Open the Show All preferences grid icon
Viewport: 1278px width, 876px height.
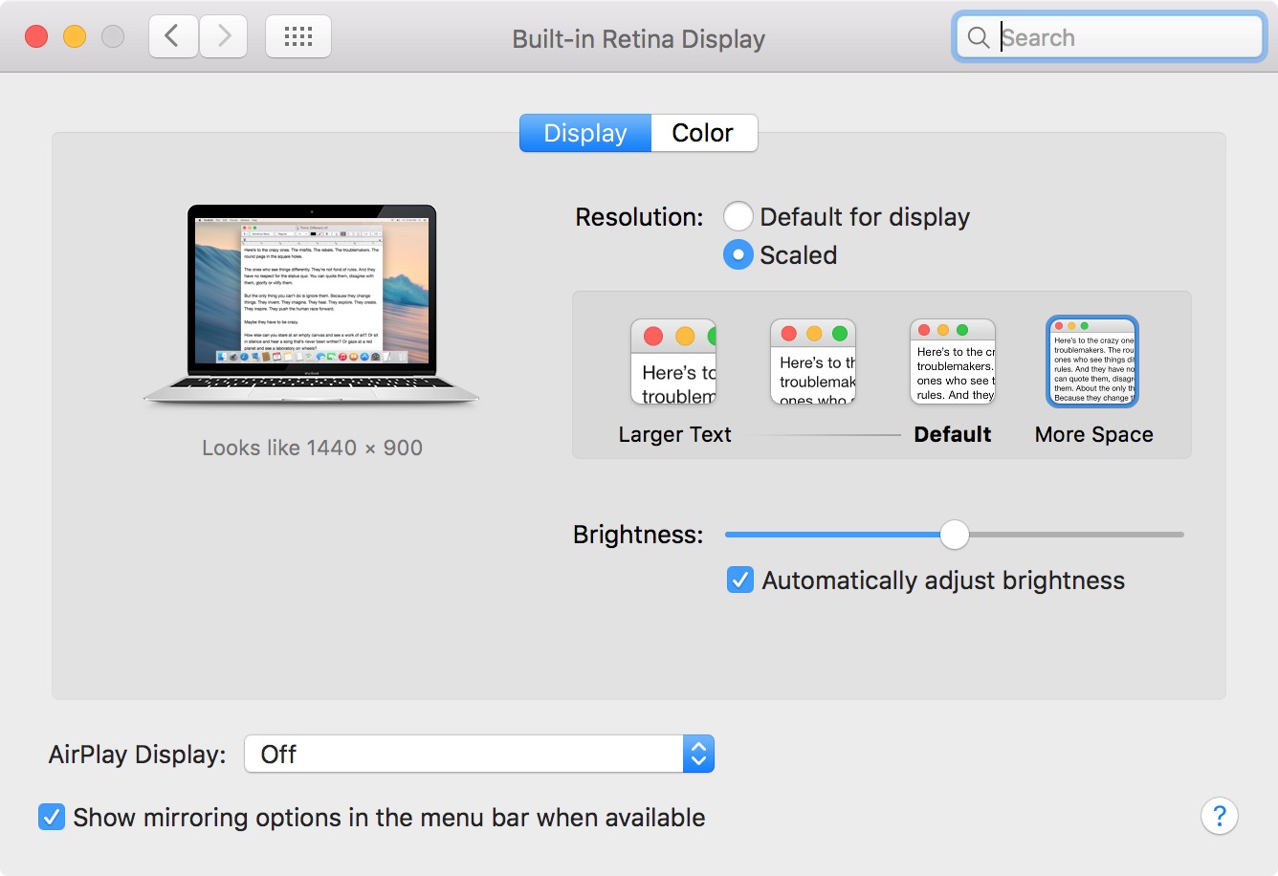pos(297,35)
